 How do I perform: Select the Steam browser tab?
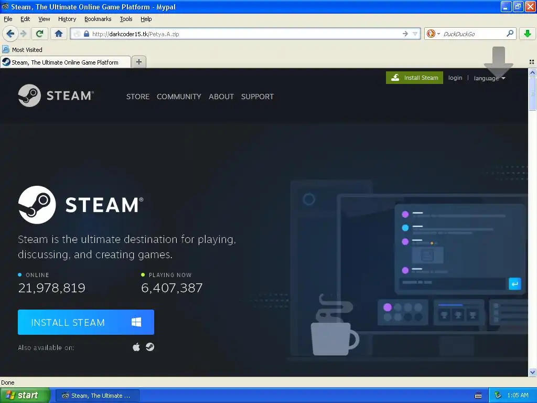pyautogui.click(x=66, y=62)
